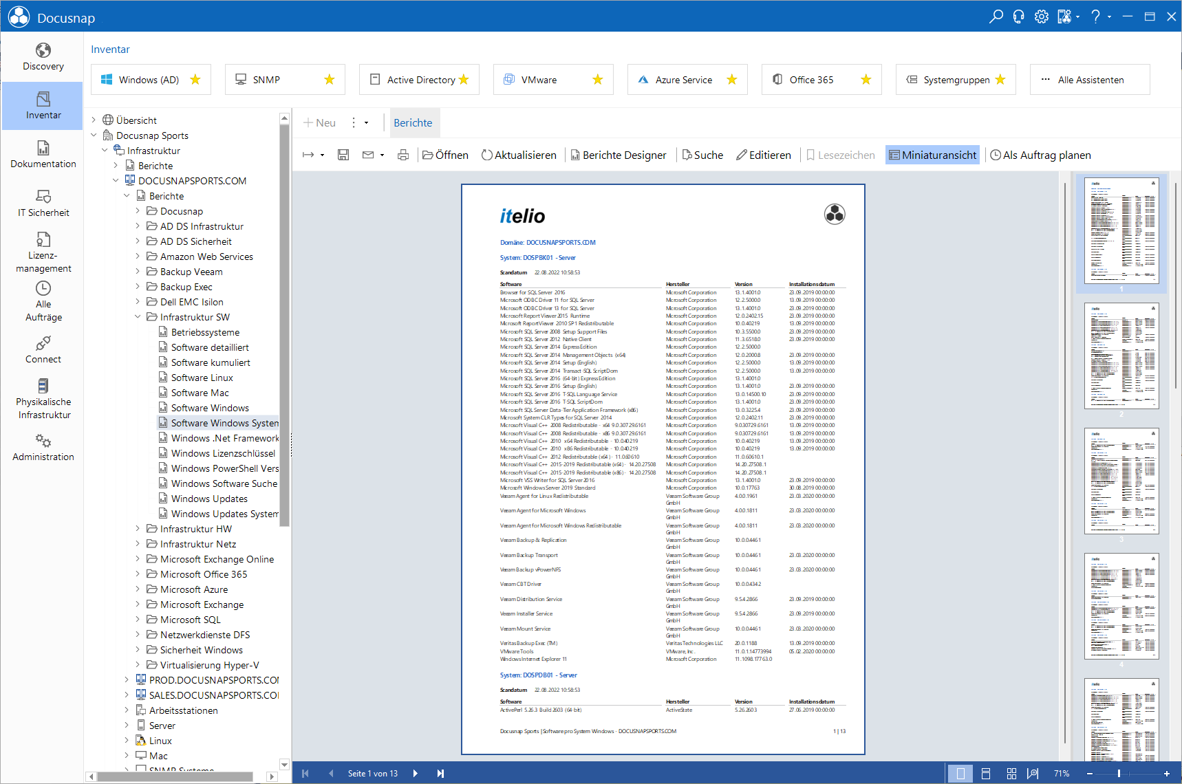Click the save report icon

pos(343,155)
